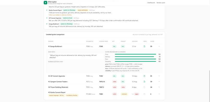The width and height of the screenshot is (210, 102).
Task: Click Kanha Cement Depot's replied via WhatsApp badge
Action: tap(69, 10)
